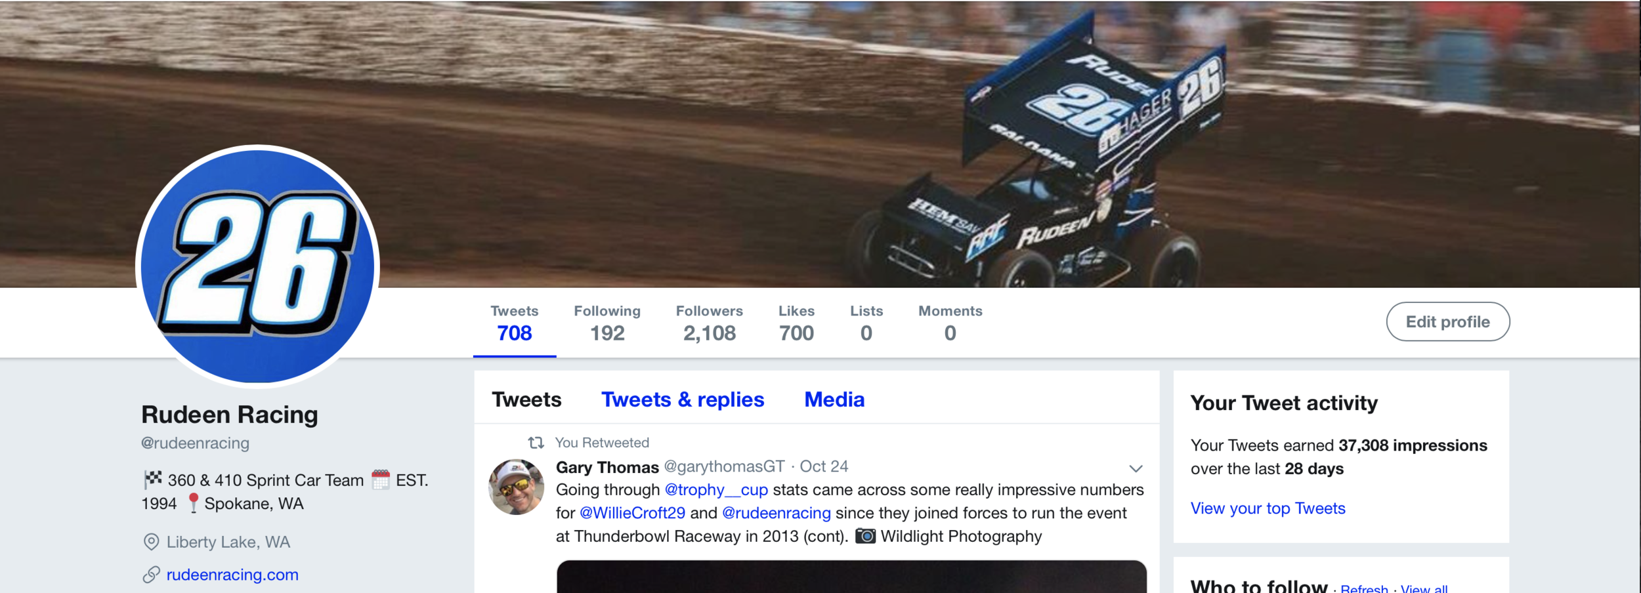
Task: Click the @trophy__cup mention
Action: 716,490
